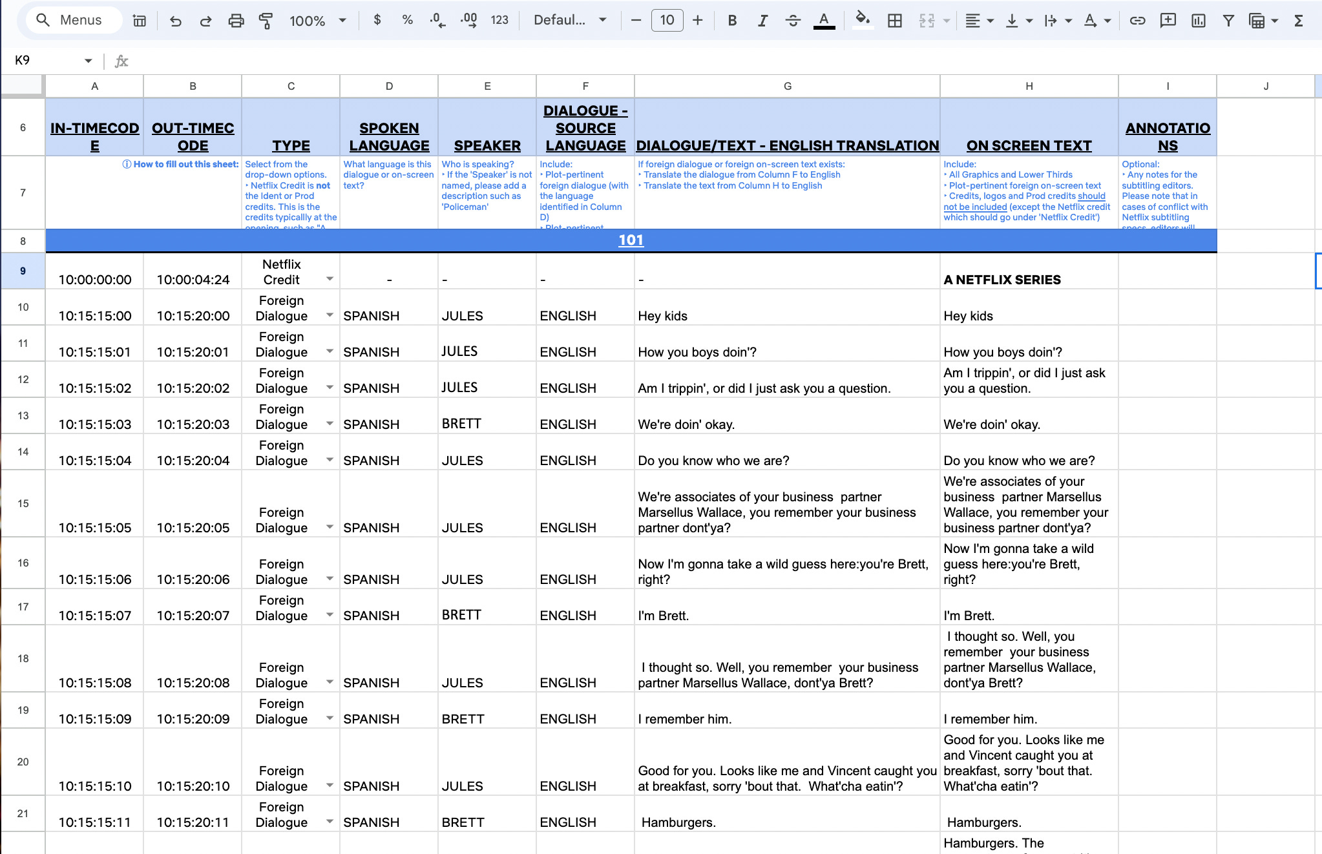1322x854 pixels.
Task: Open the borders tool
Action: tap(895, 21)
